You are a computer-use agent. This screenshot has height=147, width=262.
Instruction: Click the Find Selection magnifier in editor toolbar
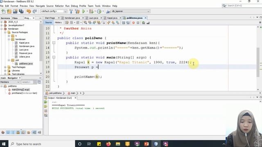tap(86, 22)
